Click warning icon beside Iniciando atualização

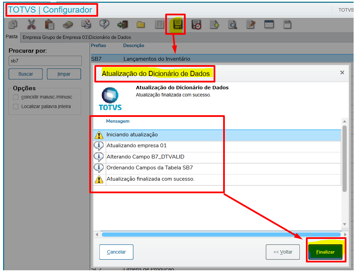click(99, 135)
